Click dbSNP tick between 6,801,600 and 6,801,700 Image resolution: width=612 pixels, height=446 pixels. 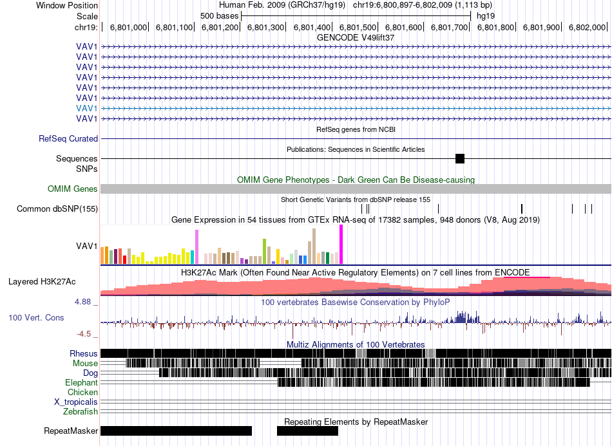[x=438, y=209]
